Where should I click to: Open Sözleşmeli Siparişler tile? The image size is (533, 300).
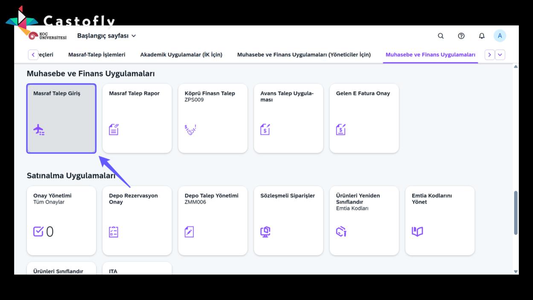(x=288, y=221)
